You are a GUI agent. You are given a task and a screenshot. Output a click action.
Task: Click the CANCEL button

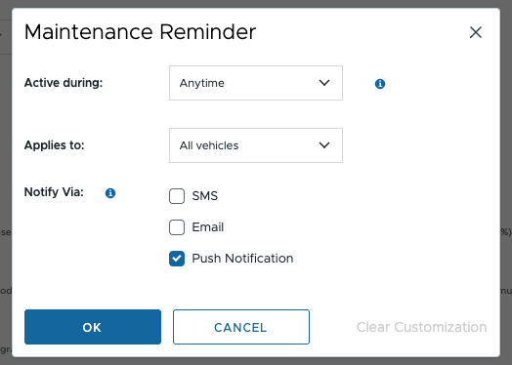point(241,327)
